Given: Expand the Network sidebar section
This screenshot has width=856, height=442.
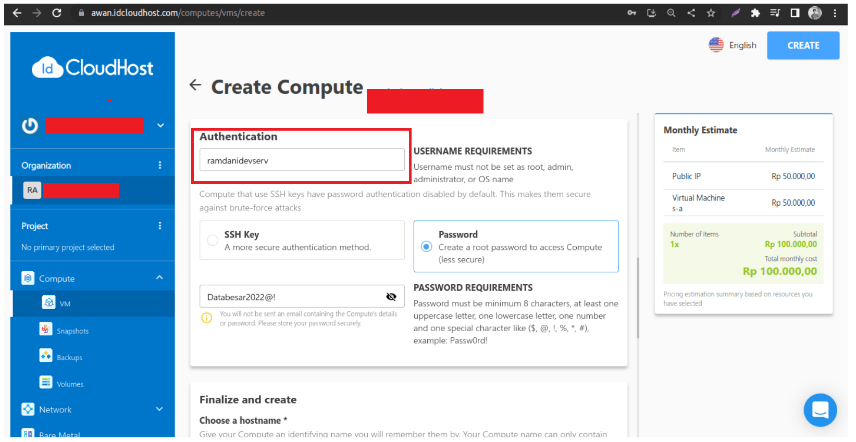Looking at the screenshot, I should pos(159,409).
